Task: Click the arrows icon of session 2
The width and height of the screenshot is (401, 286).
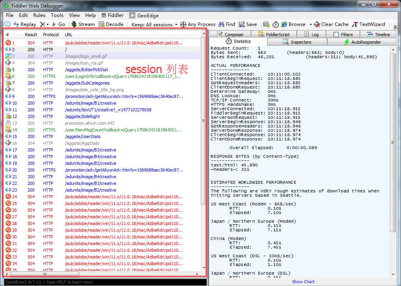Action: tap(8, 50)
